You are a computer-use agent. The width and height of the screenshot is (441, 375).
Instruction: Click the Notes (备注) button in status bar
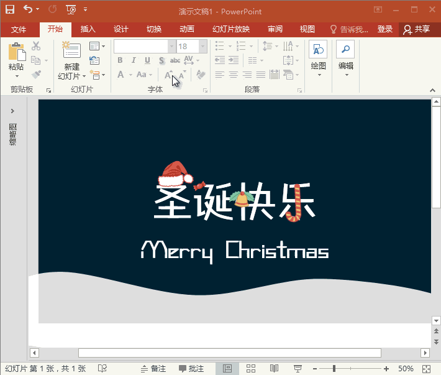tap(153, 369)
